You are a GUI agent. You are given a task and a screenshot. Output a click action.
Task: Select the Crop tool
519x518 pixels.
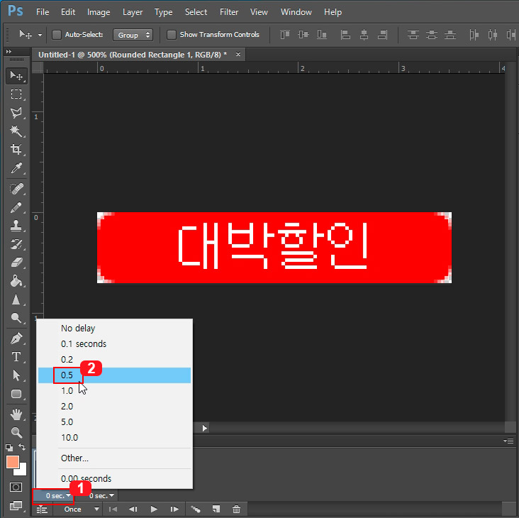pyautogui.click(x=16, y=150)
